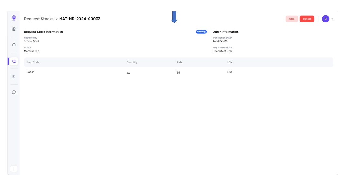Viewport: 345px width, 184px height.
Task: Go back to Request Stocks breadcrumb
Action: (39, 19)
